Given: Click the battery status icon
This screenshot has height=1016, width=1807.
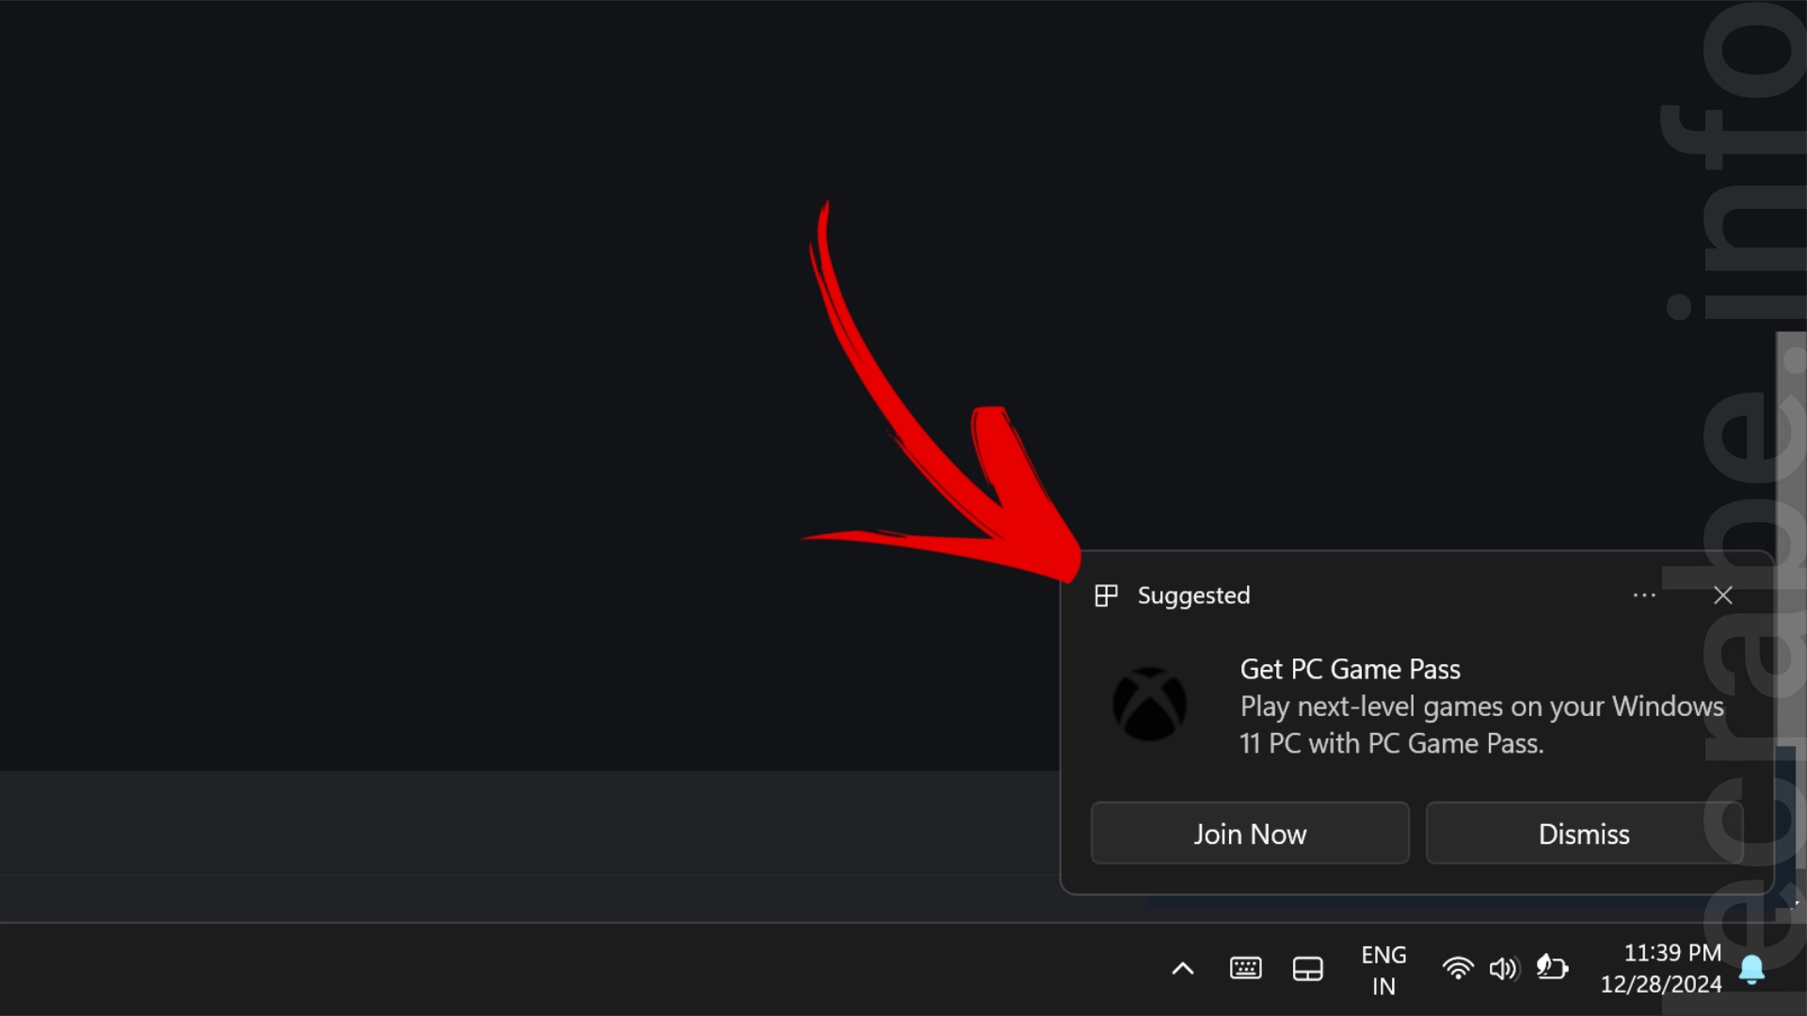Looking at the screenshot, I should (1552, 967).
